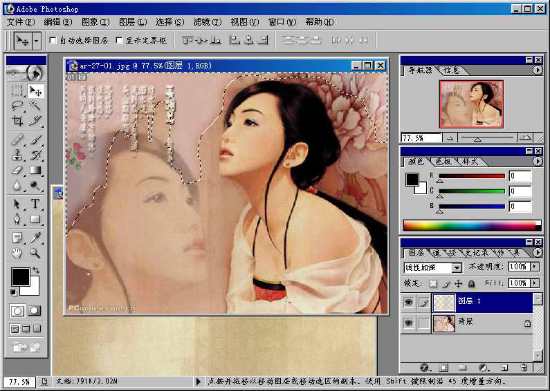
Task: Reset default colors small icon
Action: coord(13,292)
